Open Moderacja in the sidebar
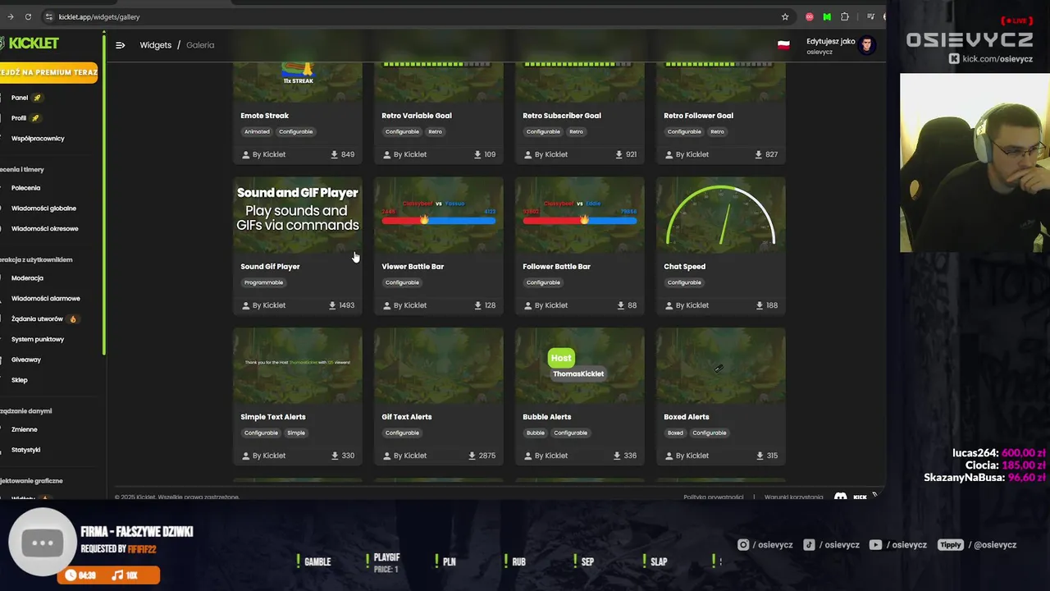 [27, 278]
